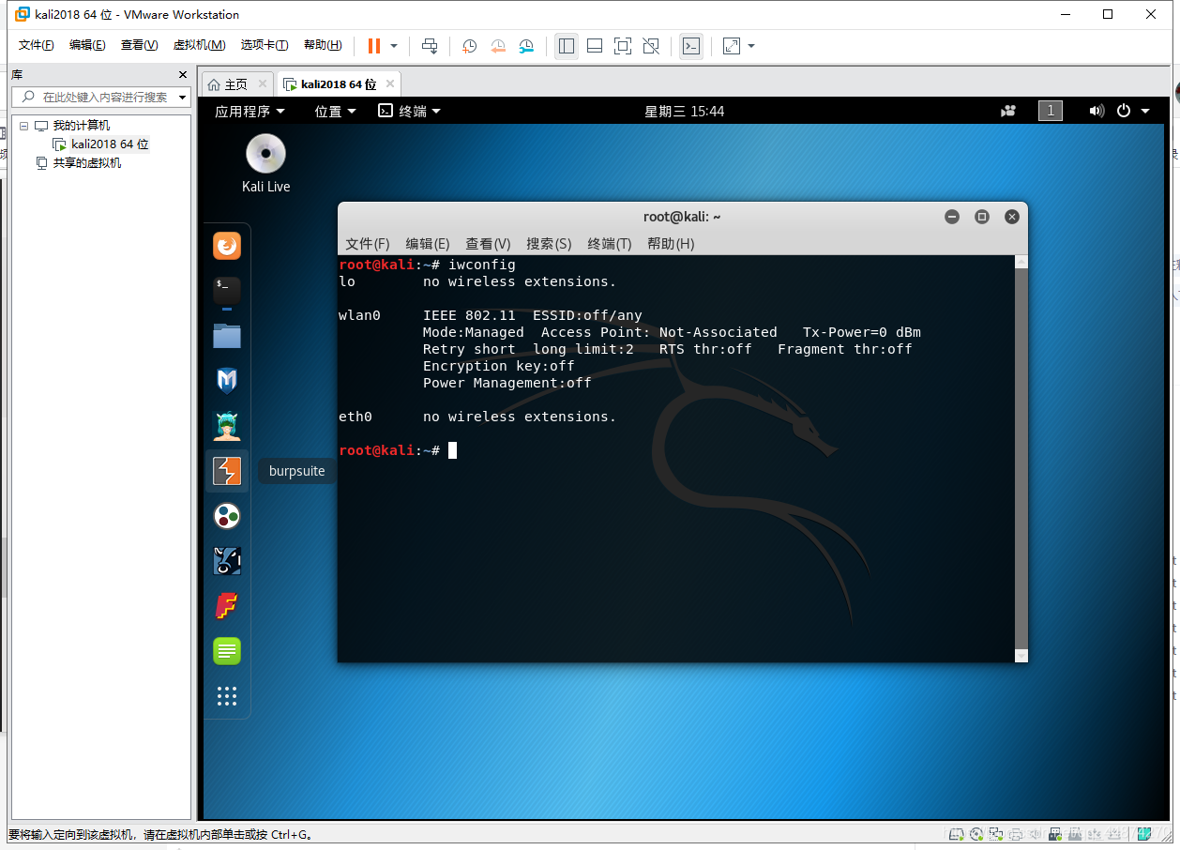Toggle the console view button

tap(691, 46)
